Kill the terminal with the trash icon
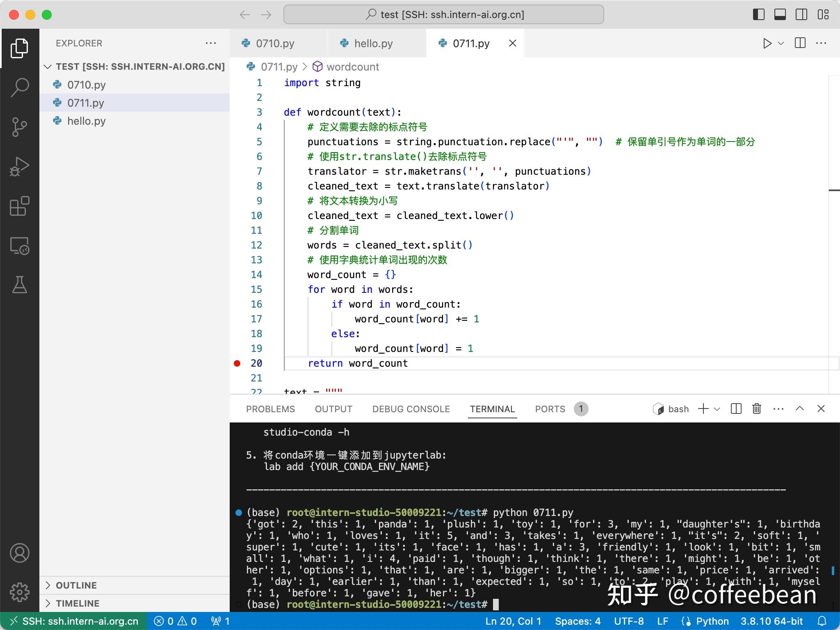The height and width of the screenshot is (630, 840). (756, 409)
